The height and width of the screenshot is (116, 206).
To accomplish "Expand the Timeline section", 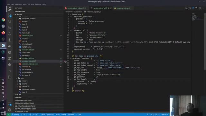I will pos(38,98).
